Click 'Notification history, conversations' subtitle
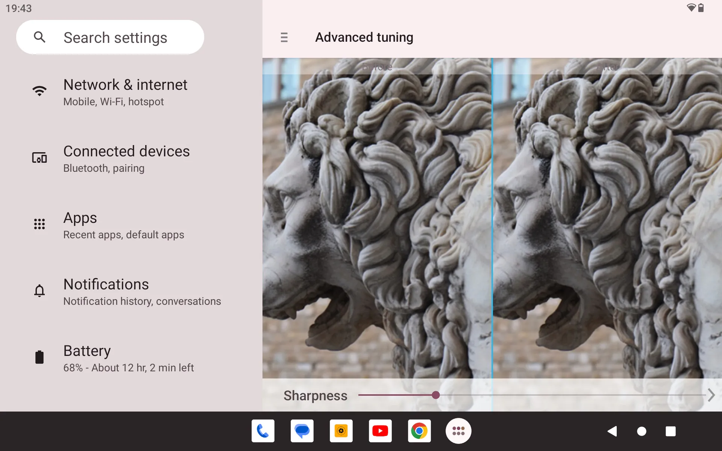Viewport: 722px width, 451px height. click(x=142, y=301)
